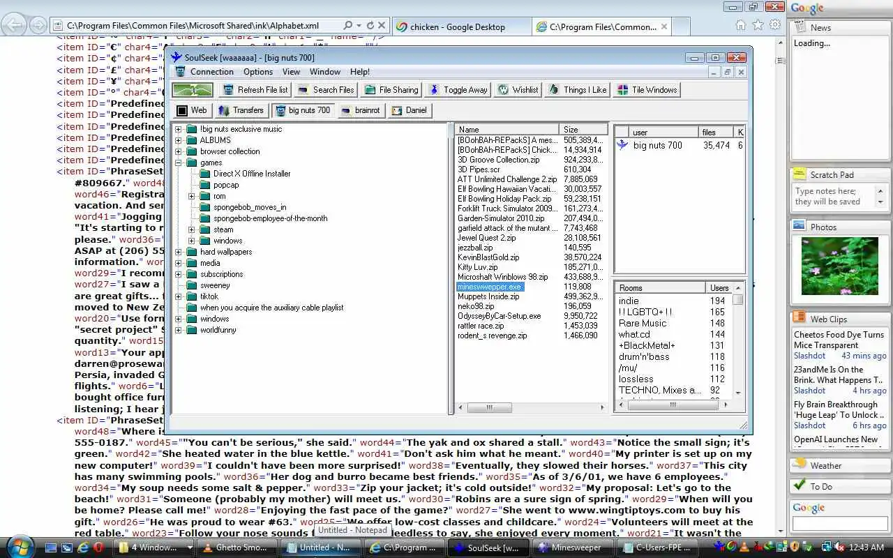Click the SoulSeek menu bar app icon
Screen dimensions: 893x558
pos(180,72)
